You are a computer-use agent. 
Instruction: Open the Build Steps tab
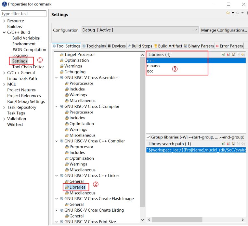click(140, 46)
